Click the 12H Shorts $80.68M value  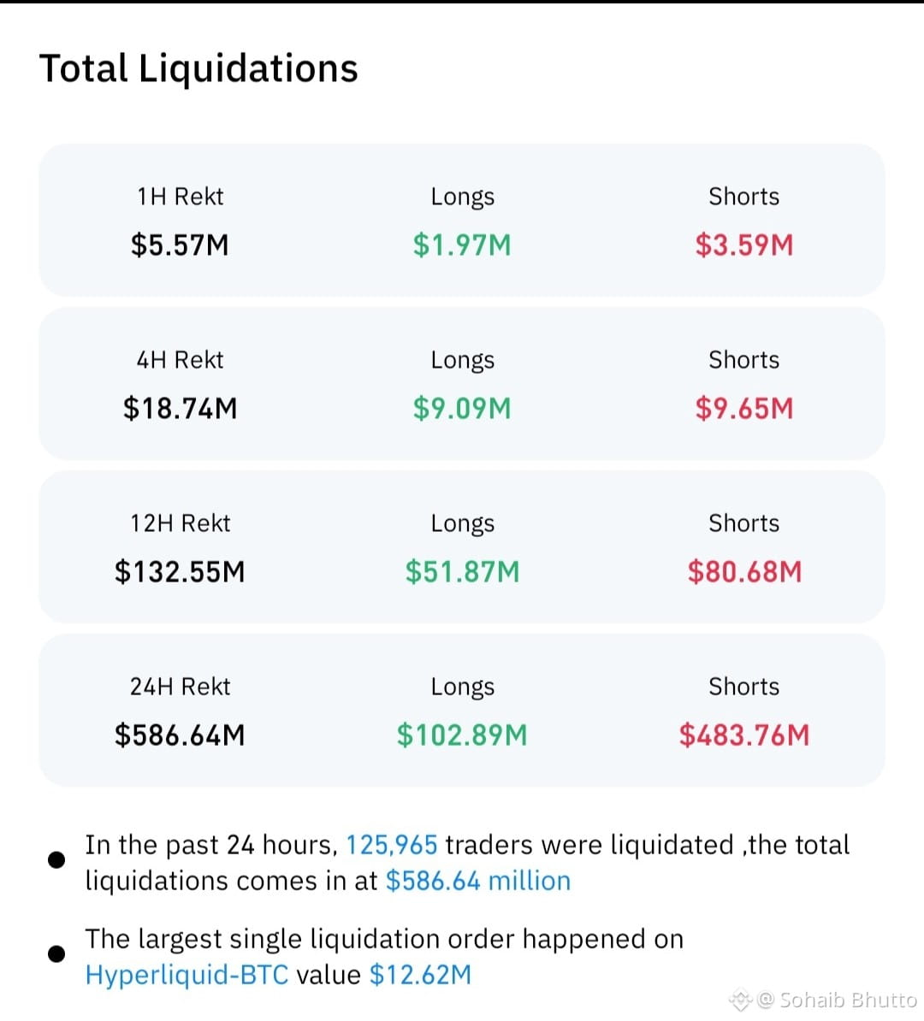[744, 572]
